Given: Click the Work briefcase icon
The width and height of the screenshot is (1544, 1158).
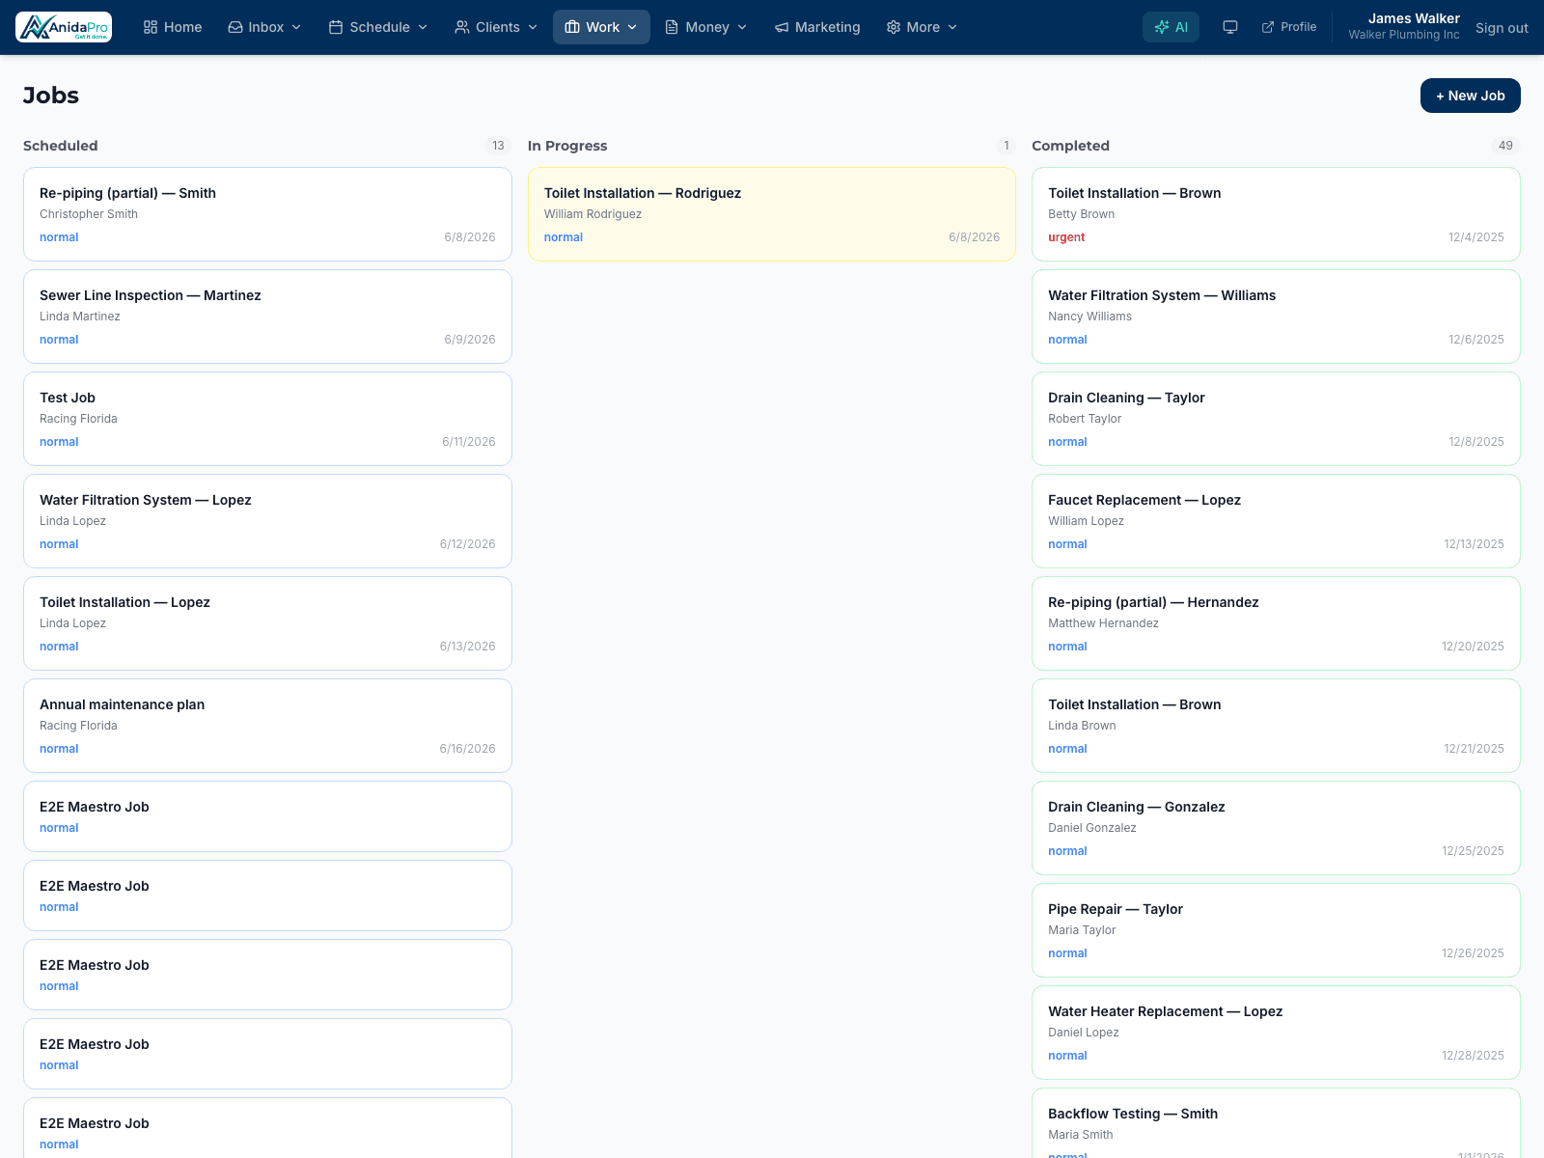Looking at the screenshot, I should click(572, 27).
